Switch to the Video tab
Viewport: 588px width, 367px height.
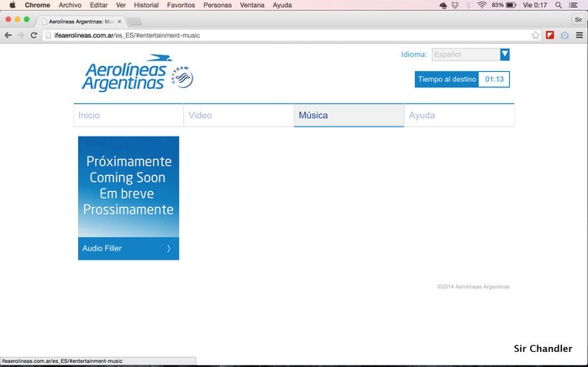[x=239, y=116]
